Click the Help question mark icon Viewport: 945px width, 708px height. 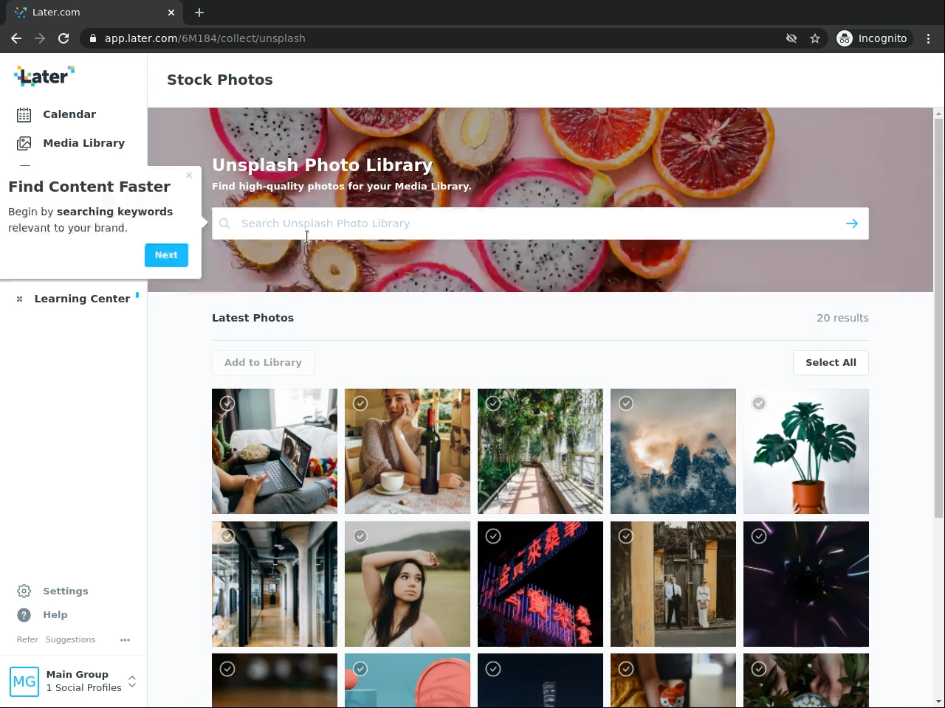(x=24, y=615)
